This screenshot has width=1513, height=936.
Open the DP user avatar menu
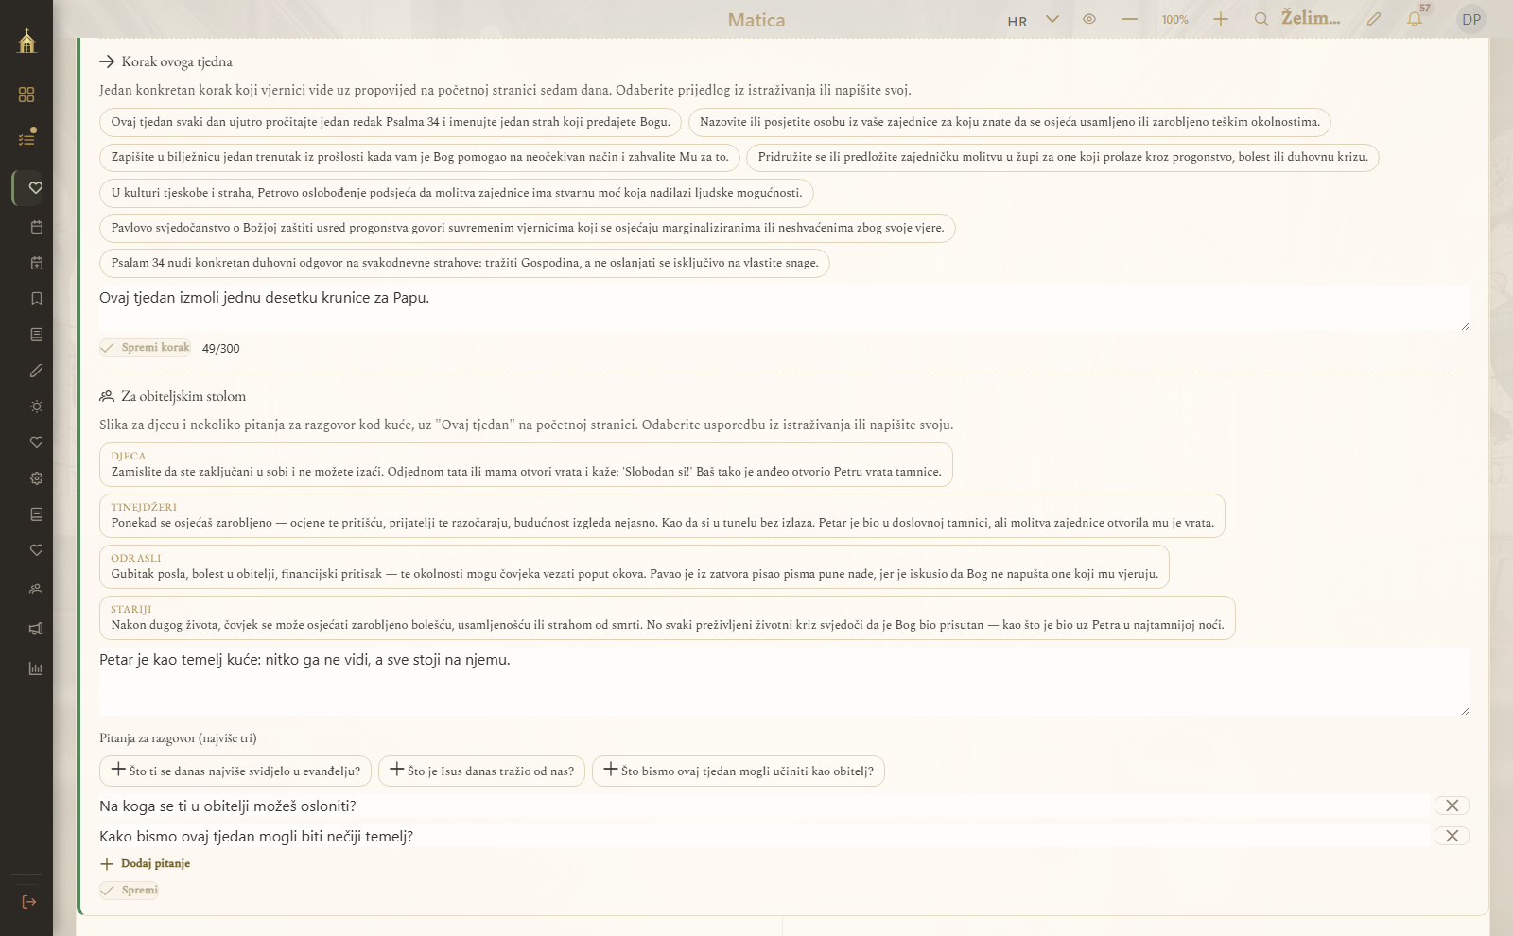click(1471, 19)
